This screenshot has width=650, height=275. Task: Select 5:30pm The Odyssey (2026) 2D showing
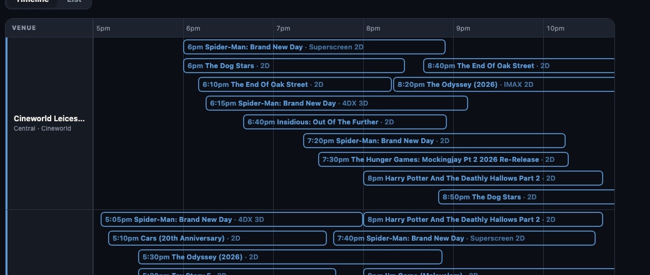(290, 257)
